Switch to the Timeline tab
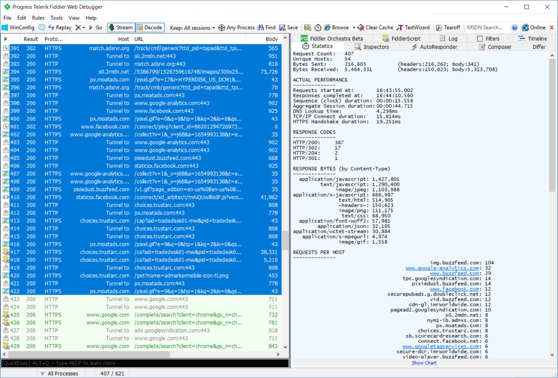Image resolution: width=558 pixels, height=378 pixels. (533, 39)
